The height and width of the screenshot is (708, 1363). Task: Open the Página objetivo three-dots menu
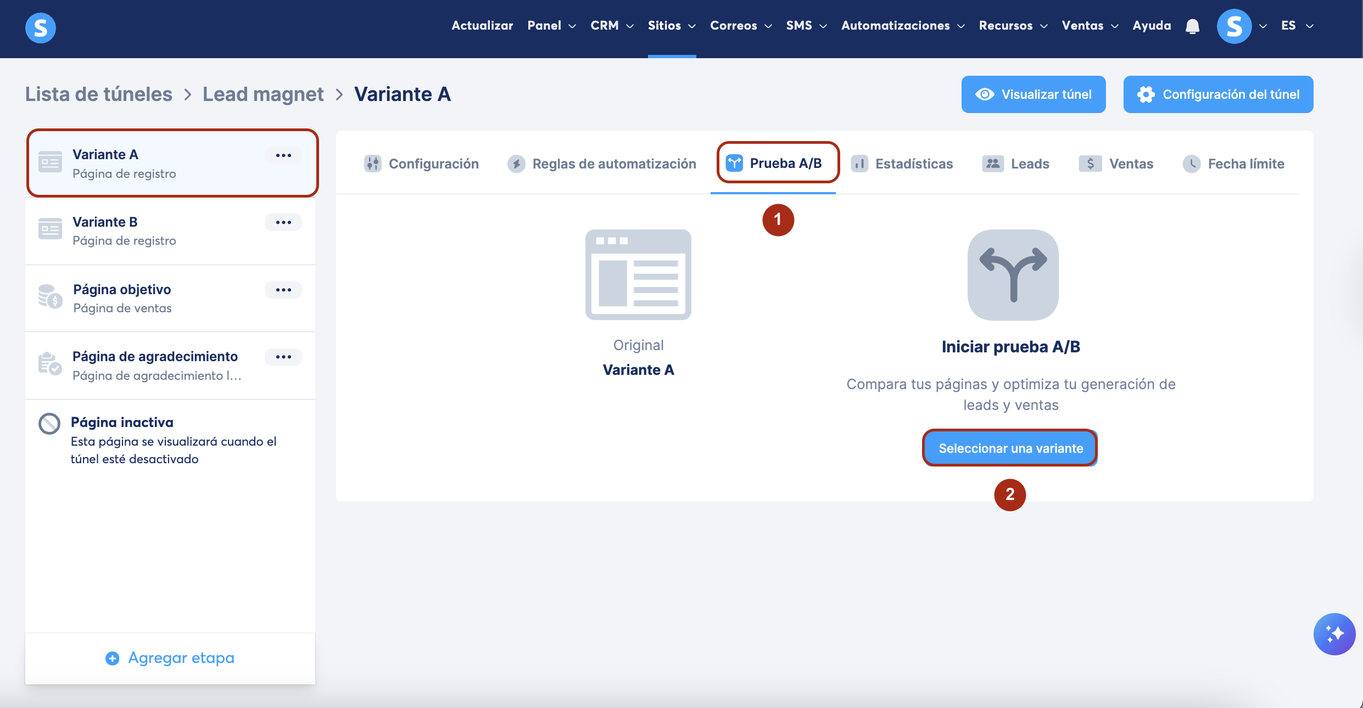point(283,290)
